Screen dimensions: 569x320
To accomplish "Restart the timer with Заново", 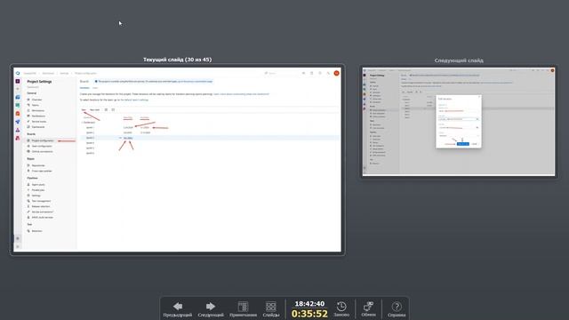I will click(341, 309).
